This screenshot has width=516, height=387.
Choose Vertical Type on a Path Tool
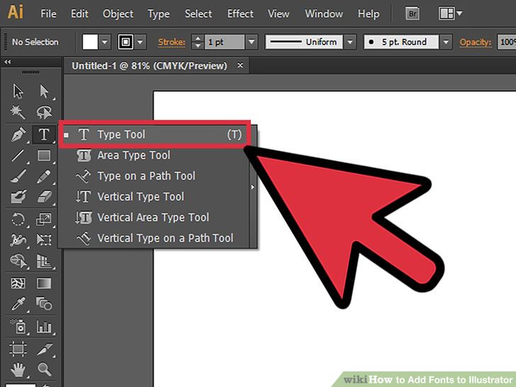pos(155,238)
